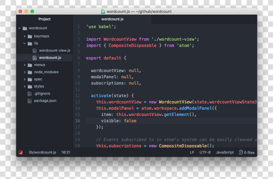Open the lib/wordcount.js path in status bar

(x=43, y=152)
